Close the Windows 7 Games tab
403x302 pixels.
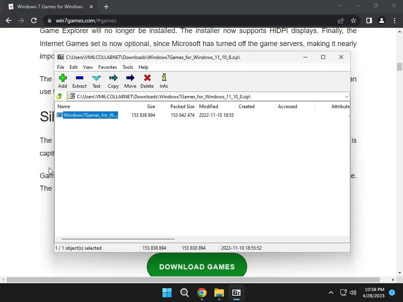point(91,7)
